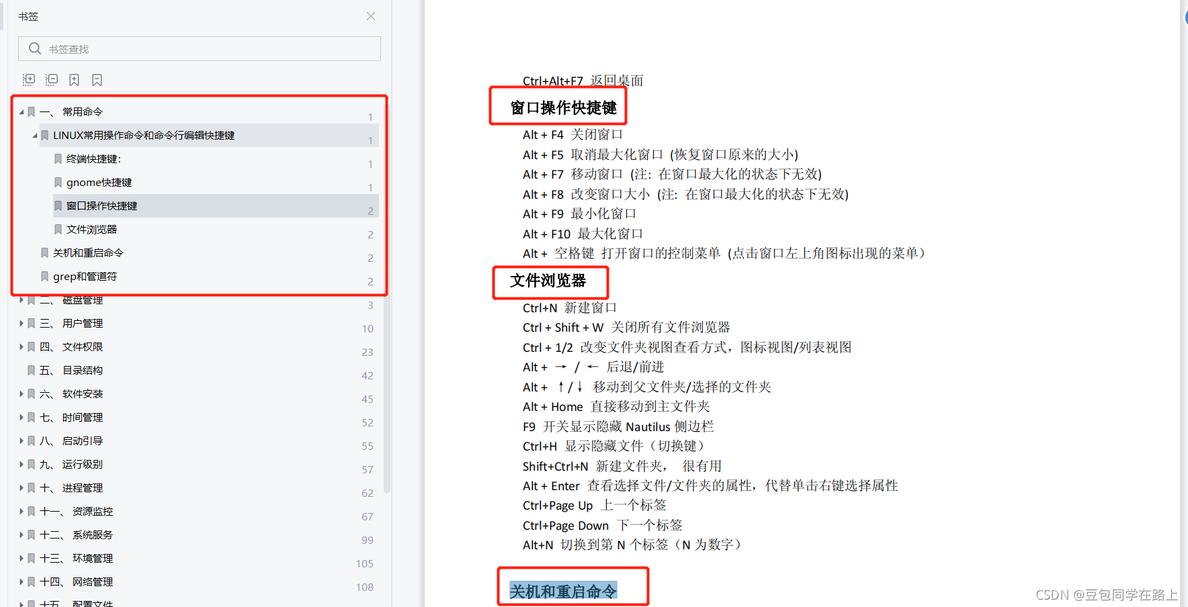The width and height of the screenshot is (1188, 607).
Task: Collapse the 一、常用命令 bookmark
Action: click(22, 112)
